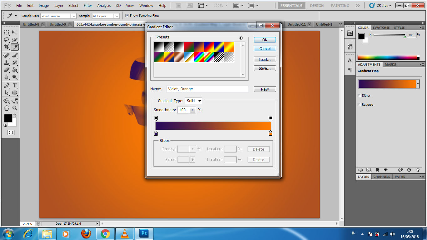Viewport: 427px width, 240px height.
Task: Select the orange color stop
Action: point(270,133)
